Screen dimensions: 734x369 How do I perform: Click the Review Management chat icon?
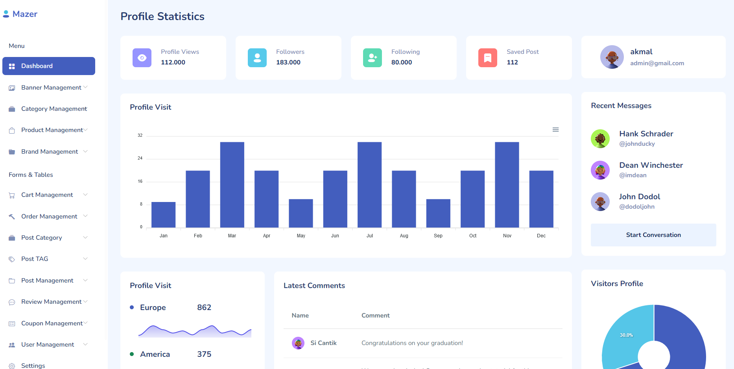click(12, 302)
